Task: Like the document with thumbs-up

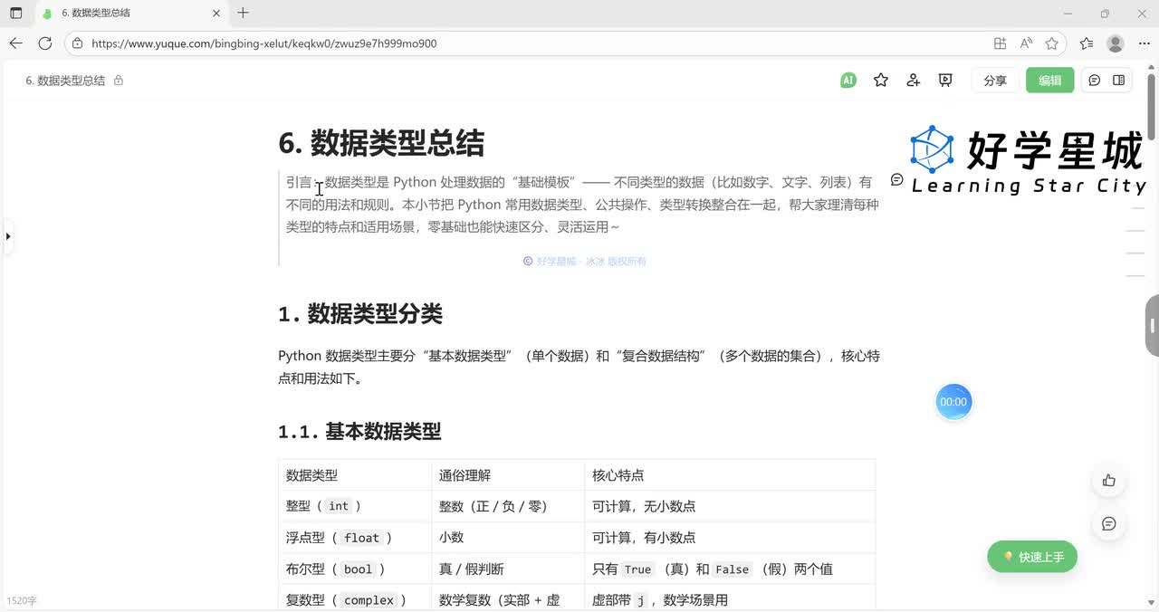Action: pyautogui.click(x=1108, y=481)
